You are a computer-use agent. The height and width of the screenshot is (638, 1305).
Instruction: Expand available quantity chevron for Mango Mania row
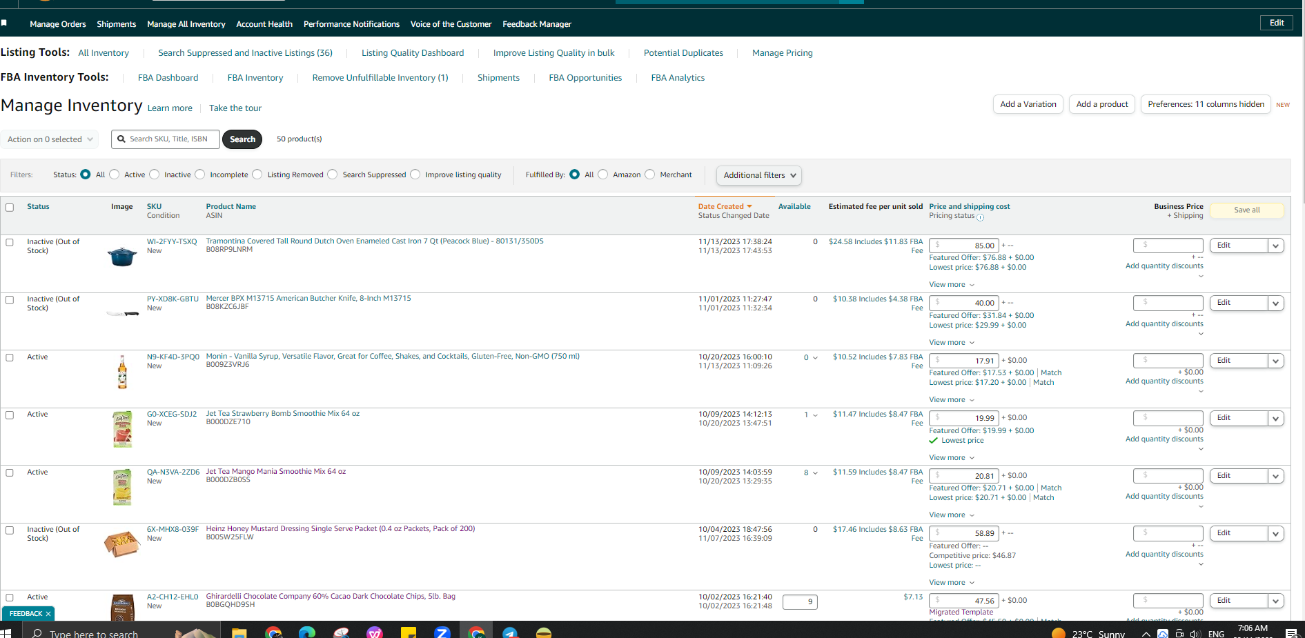[815, 473]
